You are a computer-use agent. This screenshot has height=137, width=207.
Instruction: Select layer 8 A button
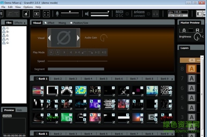tap(191, 68)
